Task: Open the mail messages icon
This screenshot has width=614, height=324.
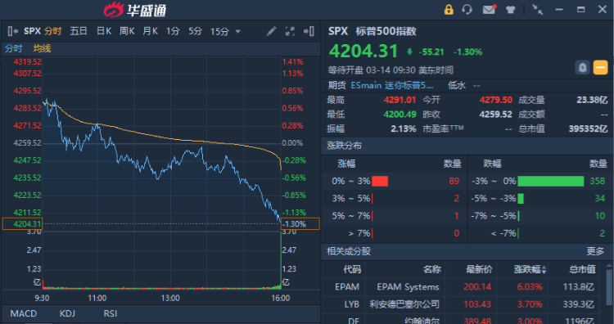Action: pos(489,9)
